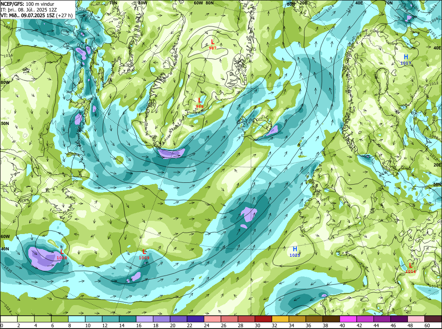Pick the lavender 16–18 legend swatch
The height and width of the screenshot is (329, 442).
(145, 319)
